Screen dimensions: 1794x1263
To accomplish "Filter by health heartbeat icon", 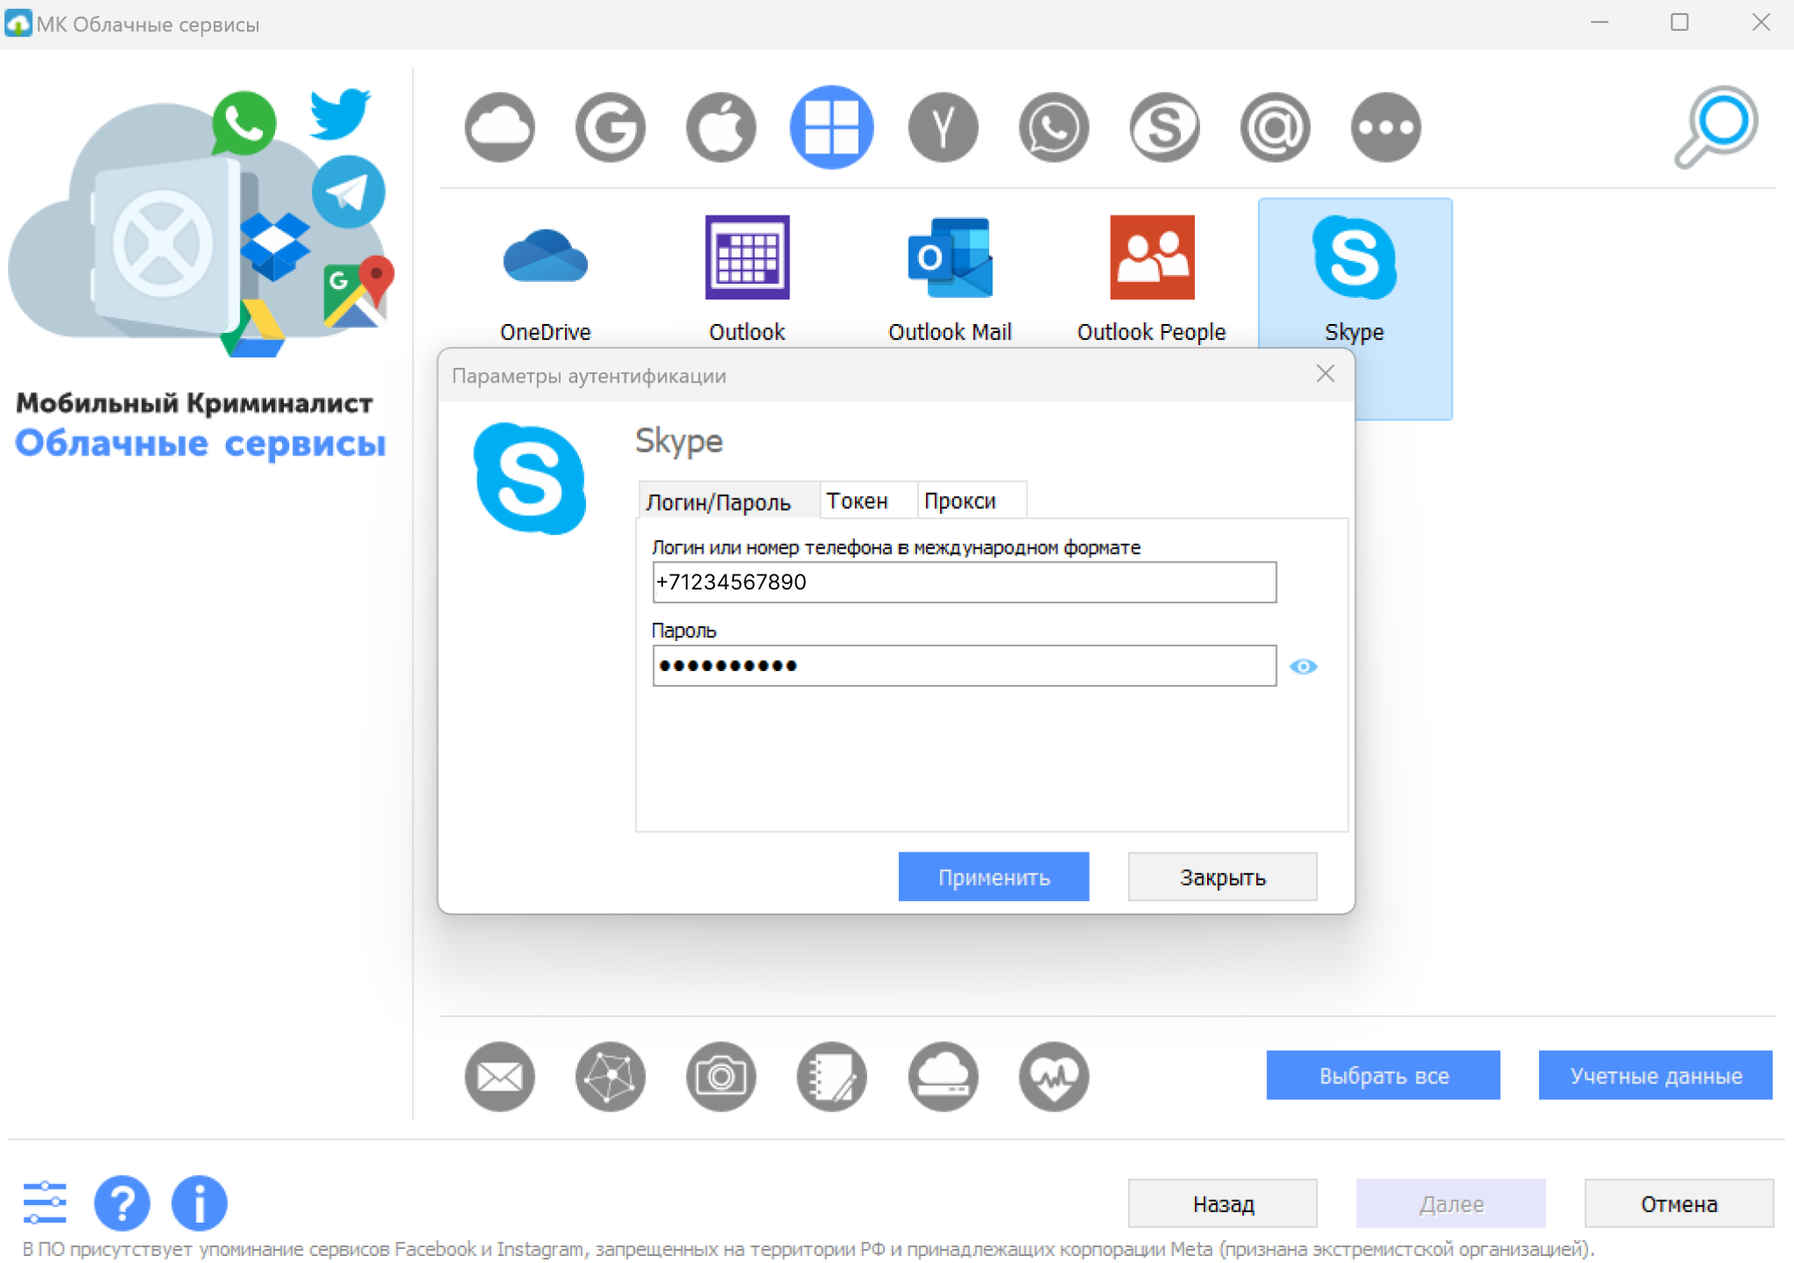I will (1054, 1076).
